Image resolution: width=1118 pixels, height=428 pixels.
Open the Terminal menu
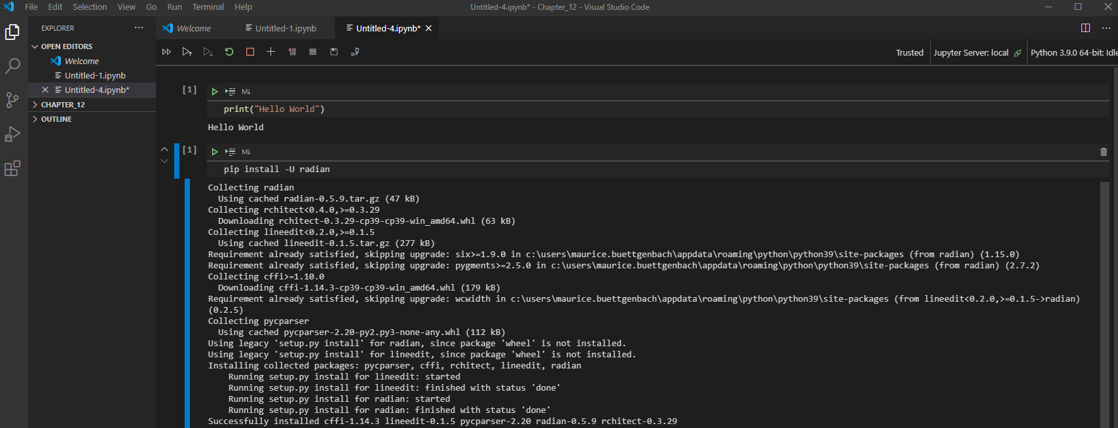208,7
